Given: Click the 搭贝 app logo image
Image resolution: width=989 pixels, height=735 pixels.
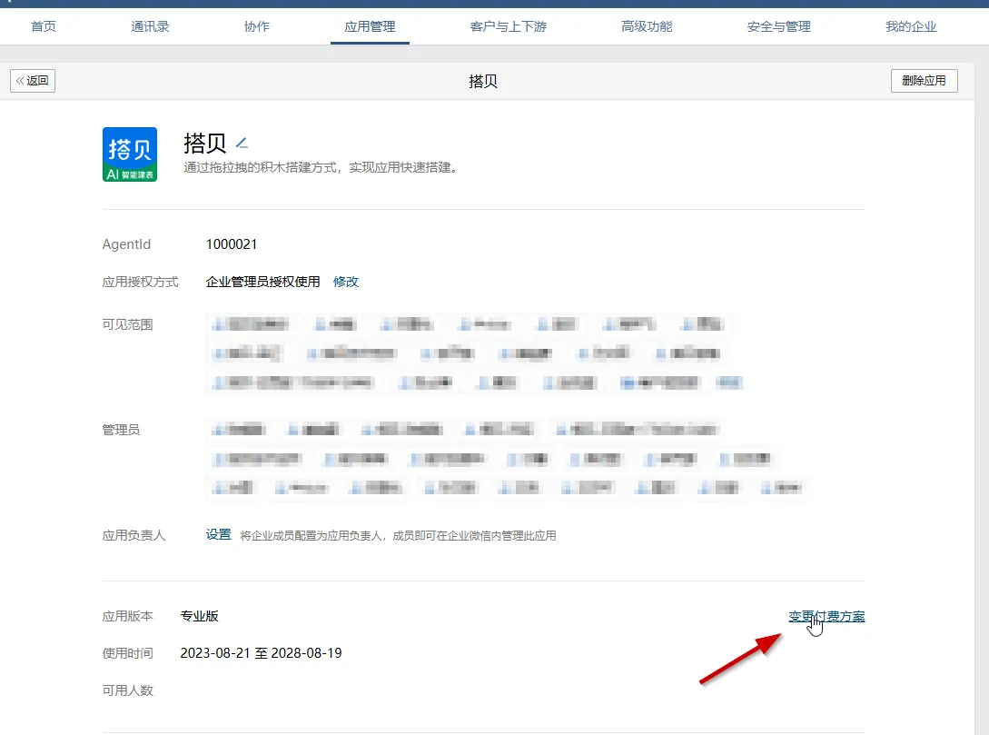Looking at the screenshot, I should coord(130,154).
